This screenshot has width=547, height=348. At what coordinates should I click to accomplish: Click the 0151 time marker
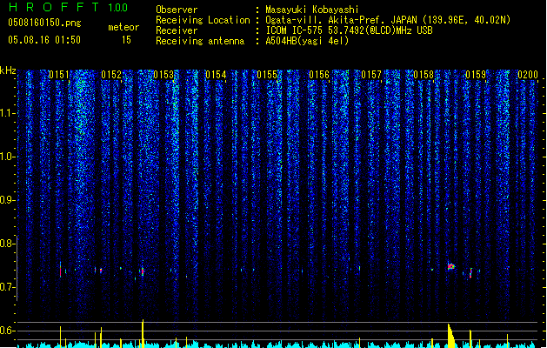[x=59, y=75]
